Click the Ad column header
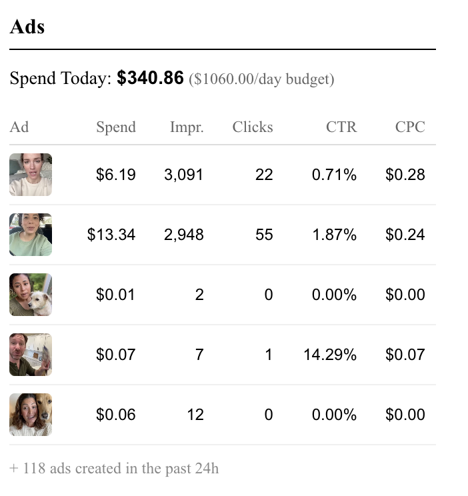The height and width of the screenshot is (496, 468). 19,127
